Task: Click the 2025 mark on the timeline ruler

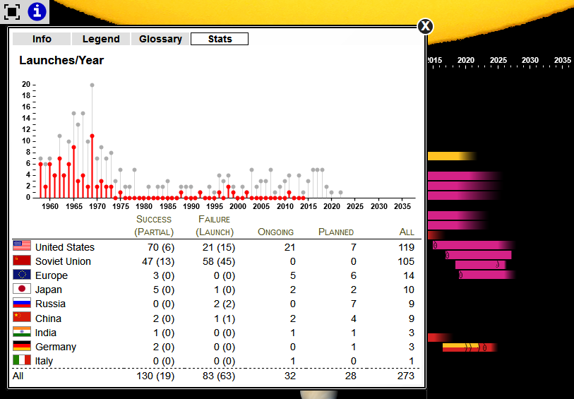Action: tap(498, 60)
